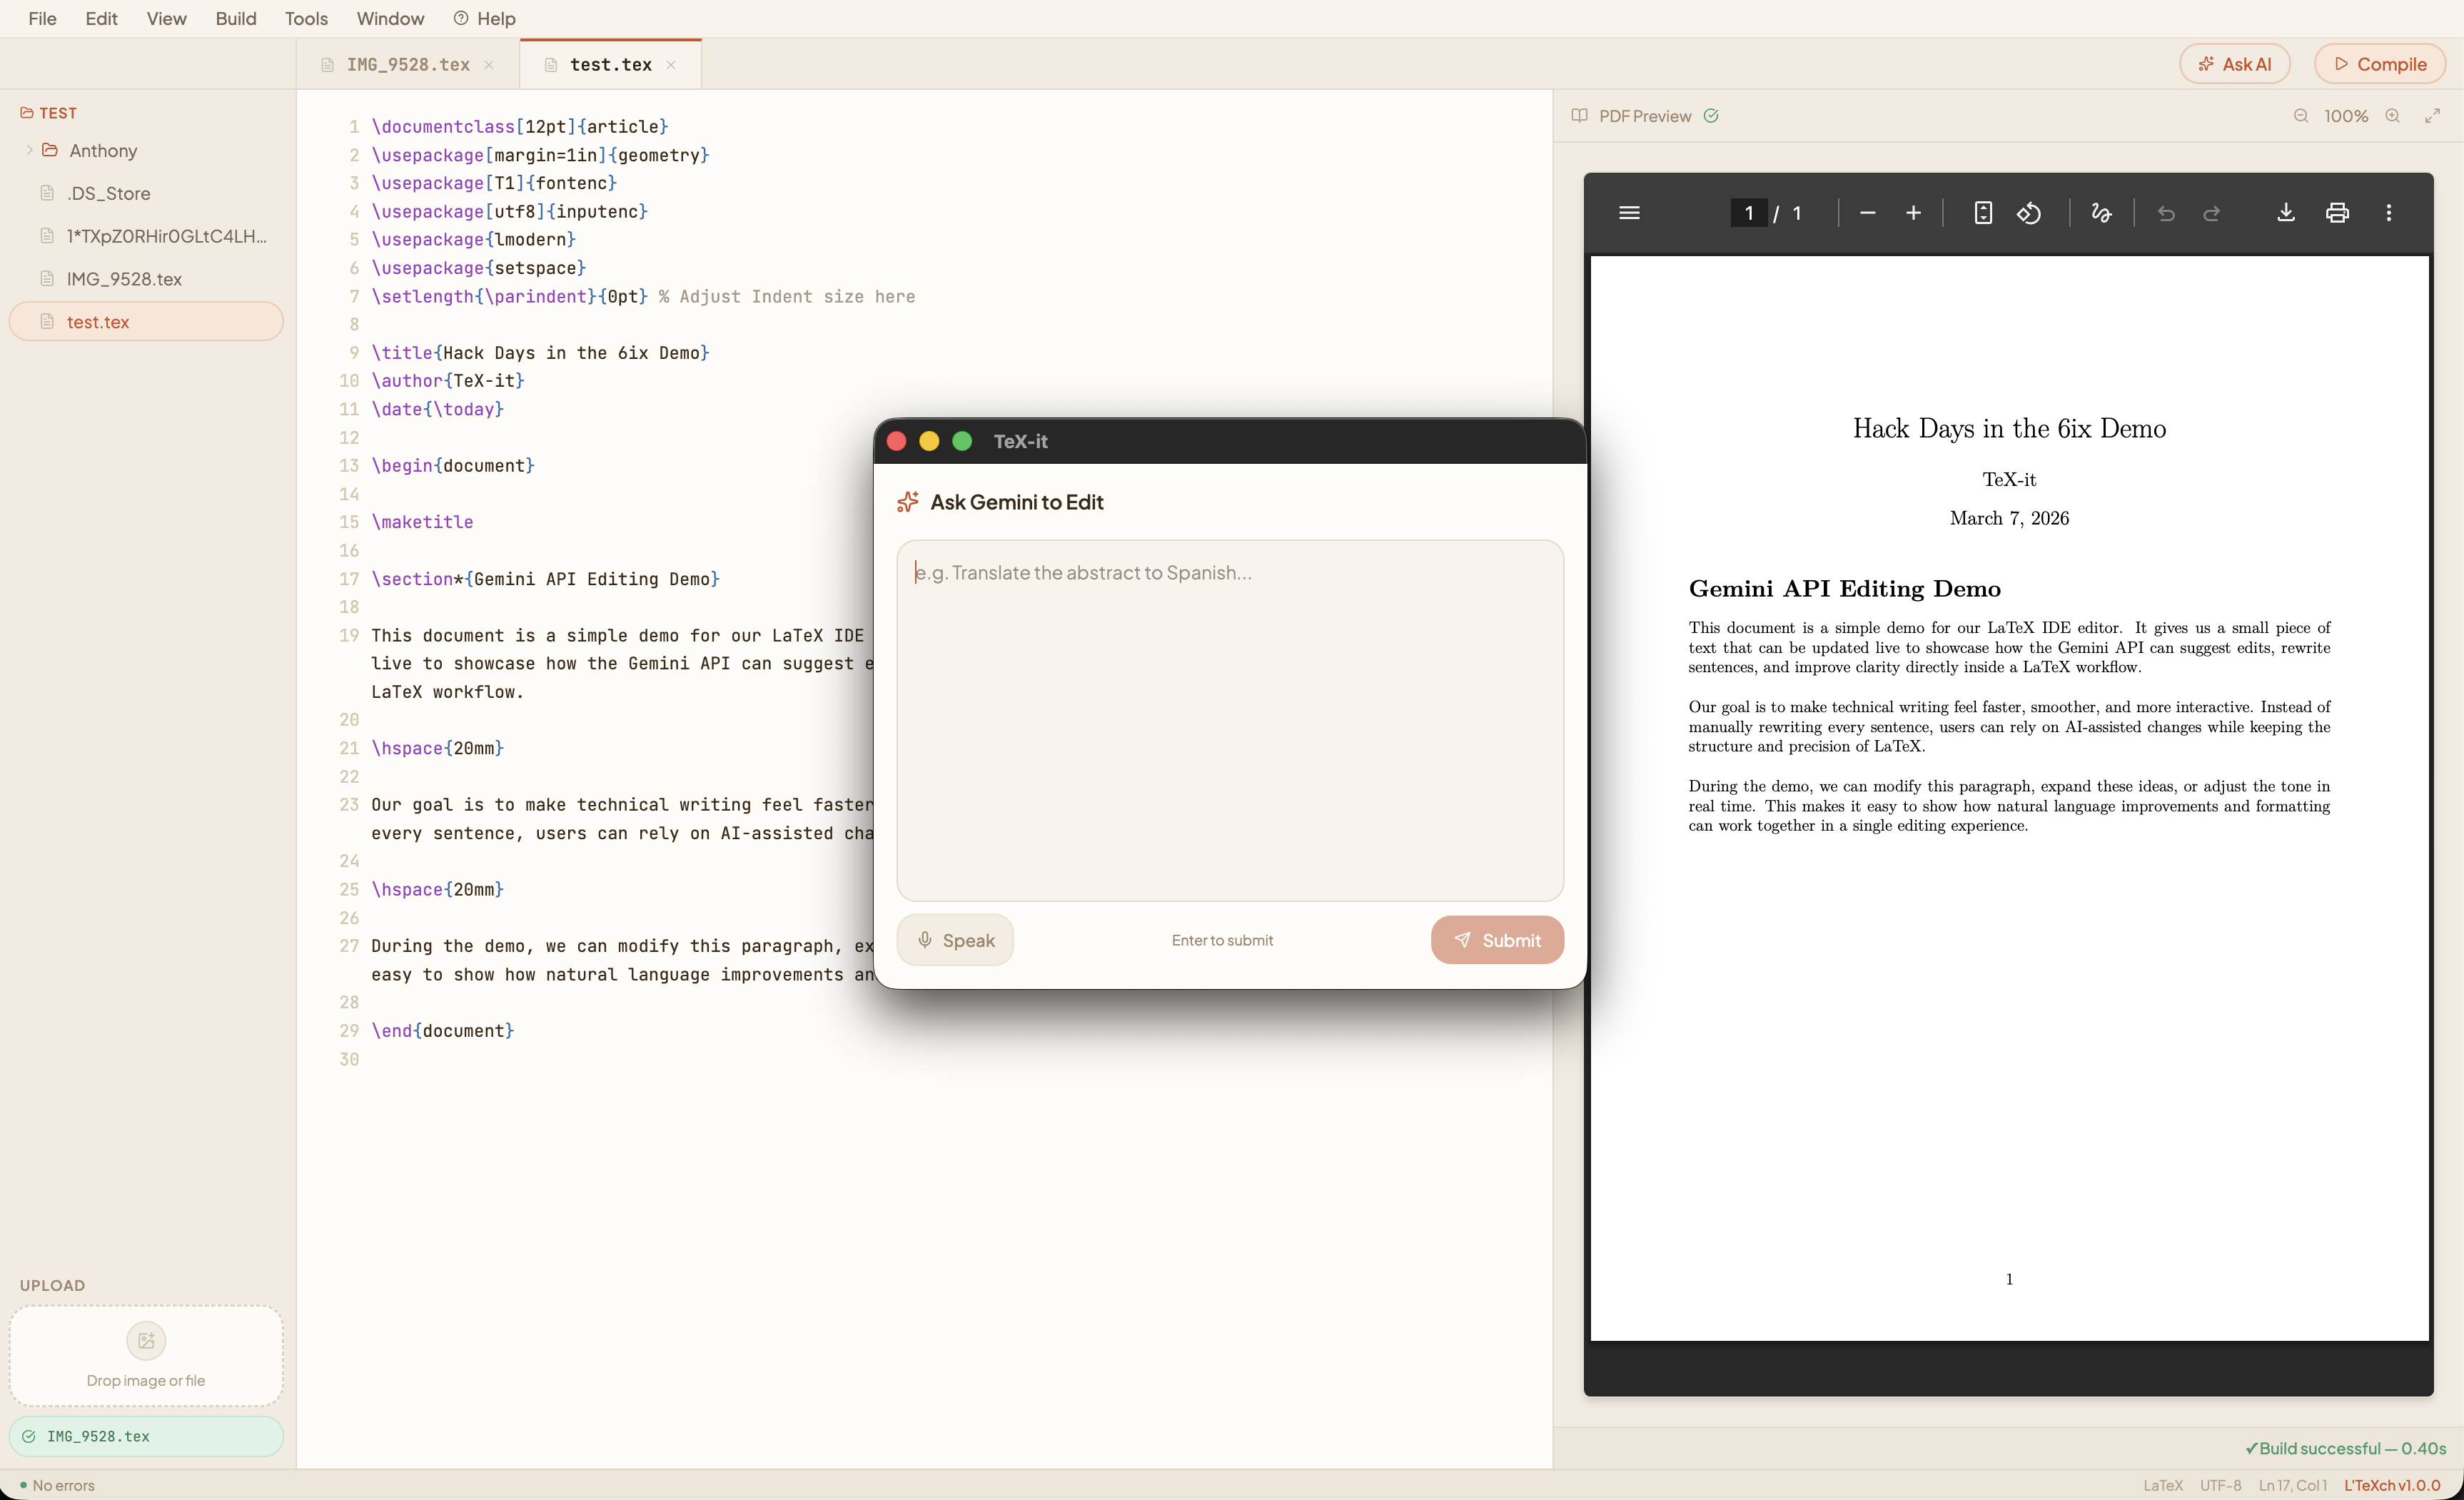Focus the Gemini prompt text area
2464x1500 pixels.
point(1230,720)
